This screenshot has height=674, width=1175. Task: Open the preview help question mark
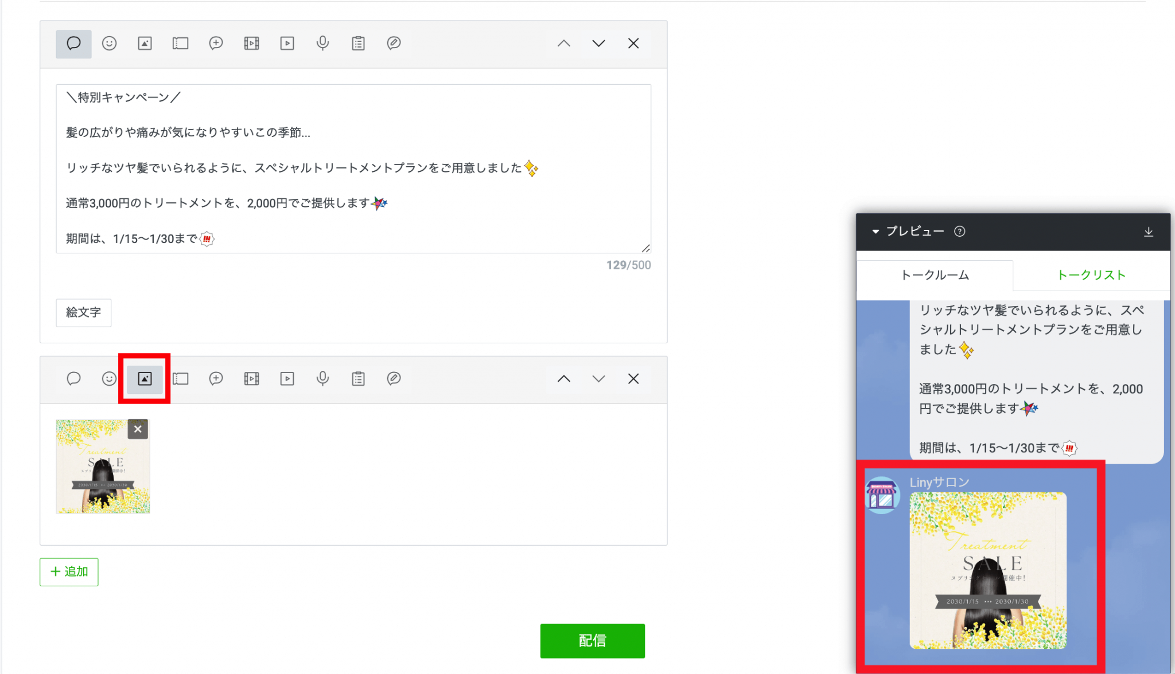[x=960, y=232]
